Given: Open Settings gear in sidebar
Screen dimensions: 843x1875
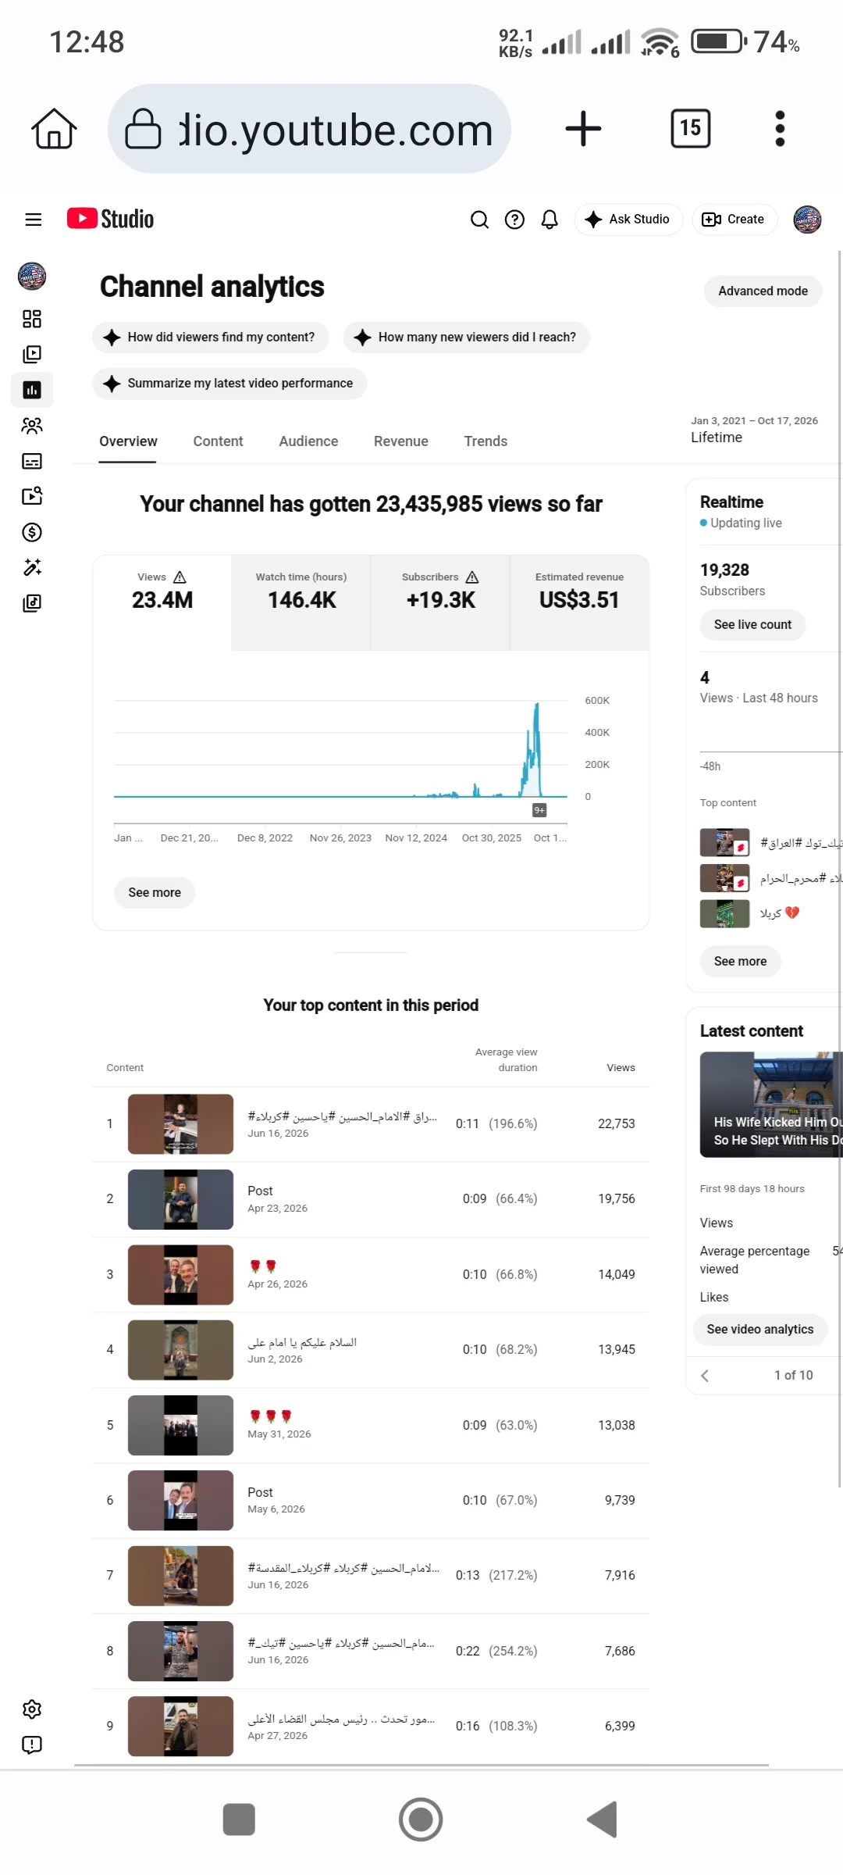Looking at the screenshot, I should (32, 1709).
